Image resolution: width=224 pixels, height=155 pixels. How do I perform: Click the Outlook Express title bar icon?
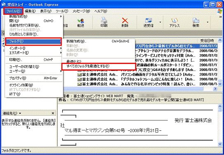point(3,4)
